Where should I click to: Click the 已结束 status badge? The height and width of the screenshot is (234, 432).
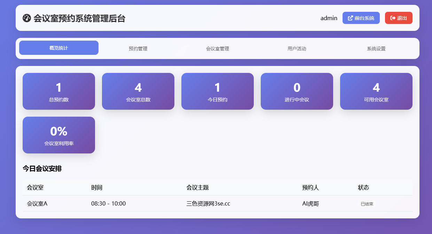(x=367, y=203)
